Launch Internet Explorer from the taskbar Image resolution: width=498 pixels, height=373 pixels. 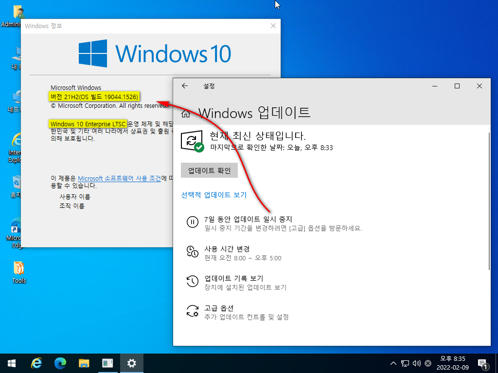pos(36,363)
